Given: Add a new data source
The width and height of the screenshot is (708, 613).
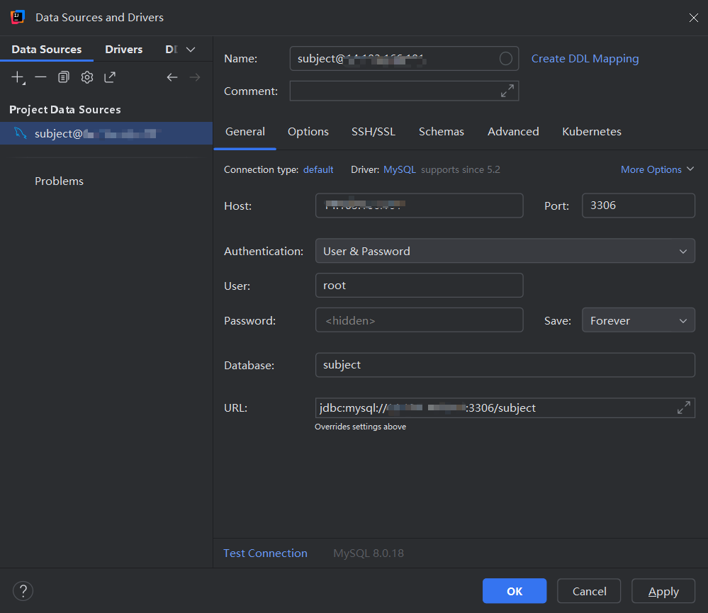Looking at the screenshot, I should [17, 77].
